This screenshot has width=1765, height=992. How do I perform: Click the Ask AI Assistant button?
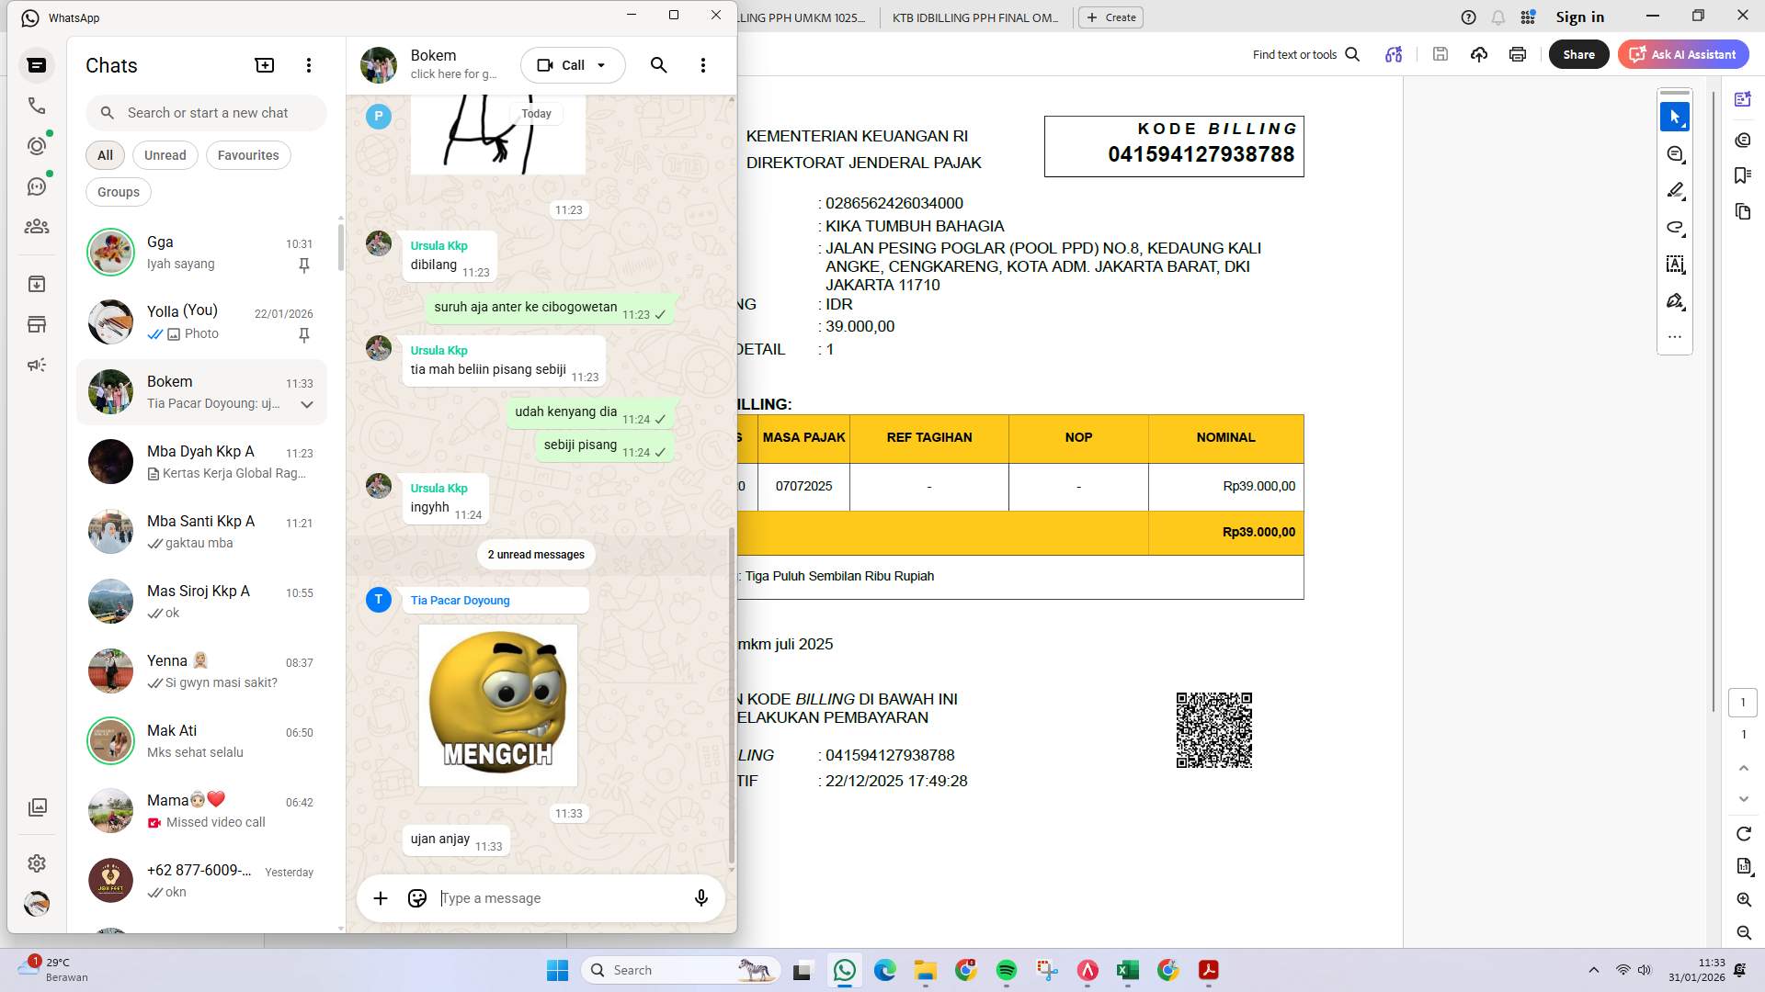tap(1683, 54)
